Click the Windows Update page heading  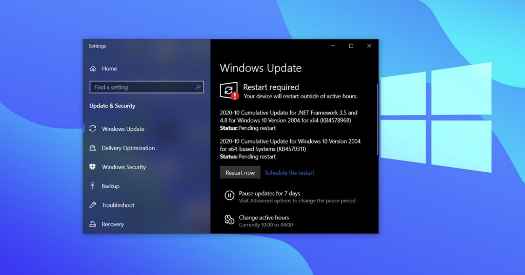coord(260,68)
